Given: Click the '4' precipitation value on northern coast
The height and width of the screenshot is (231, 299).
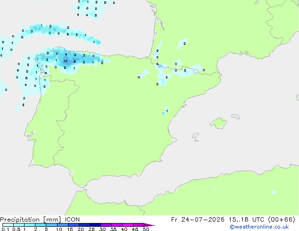Looking at the screenshot, I should click(66, 54).
